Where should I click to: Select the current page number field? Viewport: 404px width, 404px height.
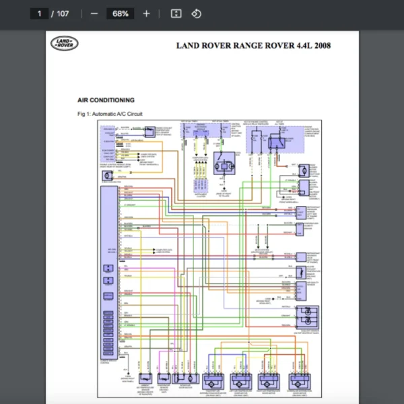tap(40, 13)
